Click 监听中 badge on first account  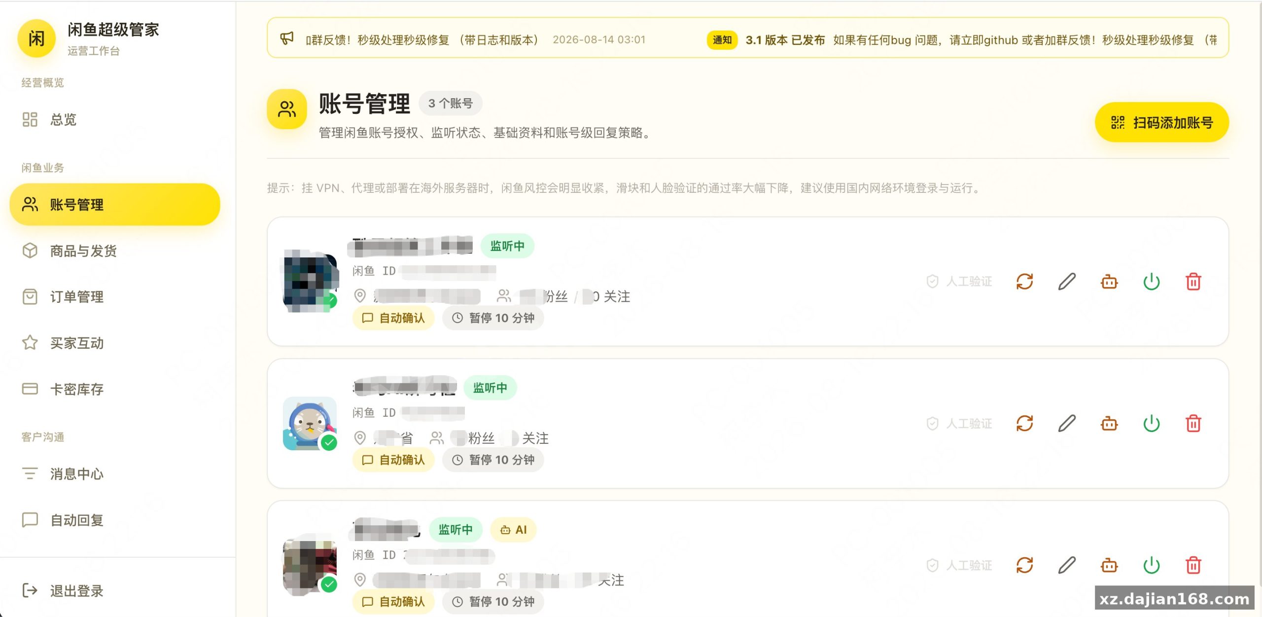pyautogui.click(x=507, y=246)
